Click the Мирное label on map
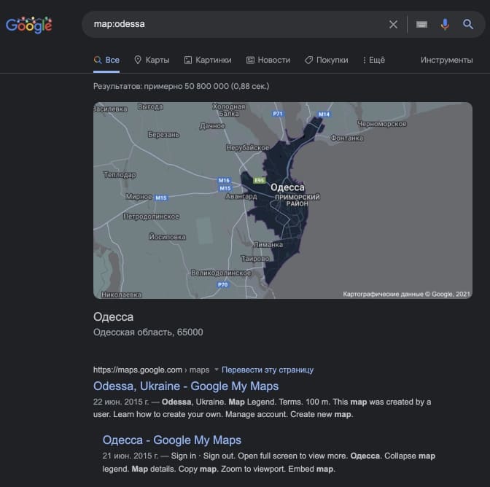 pos(139,197)
